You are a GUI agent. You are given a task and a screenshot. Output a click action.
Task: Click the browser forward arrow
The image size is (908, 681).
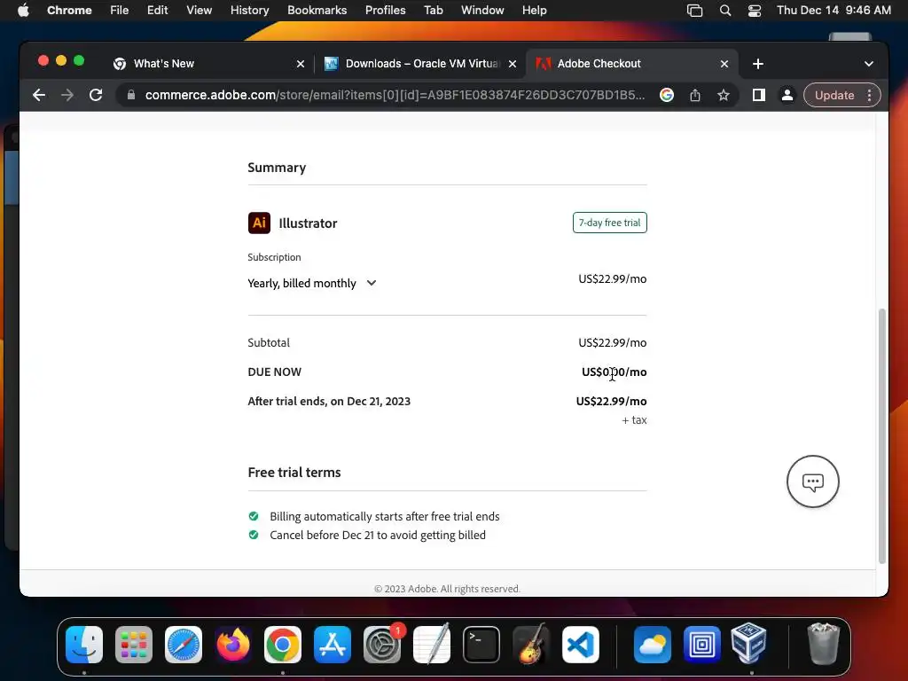67,95
